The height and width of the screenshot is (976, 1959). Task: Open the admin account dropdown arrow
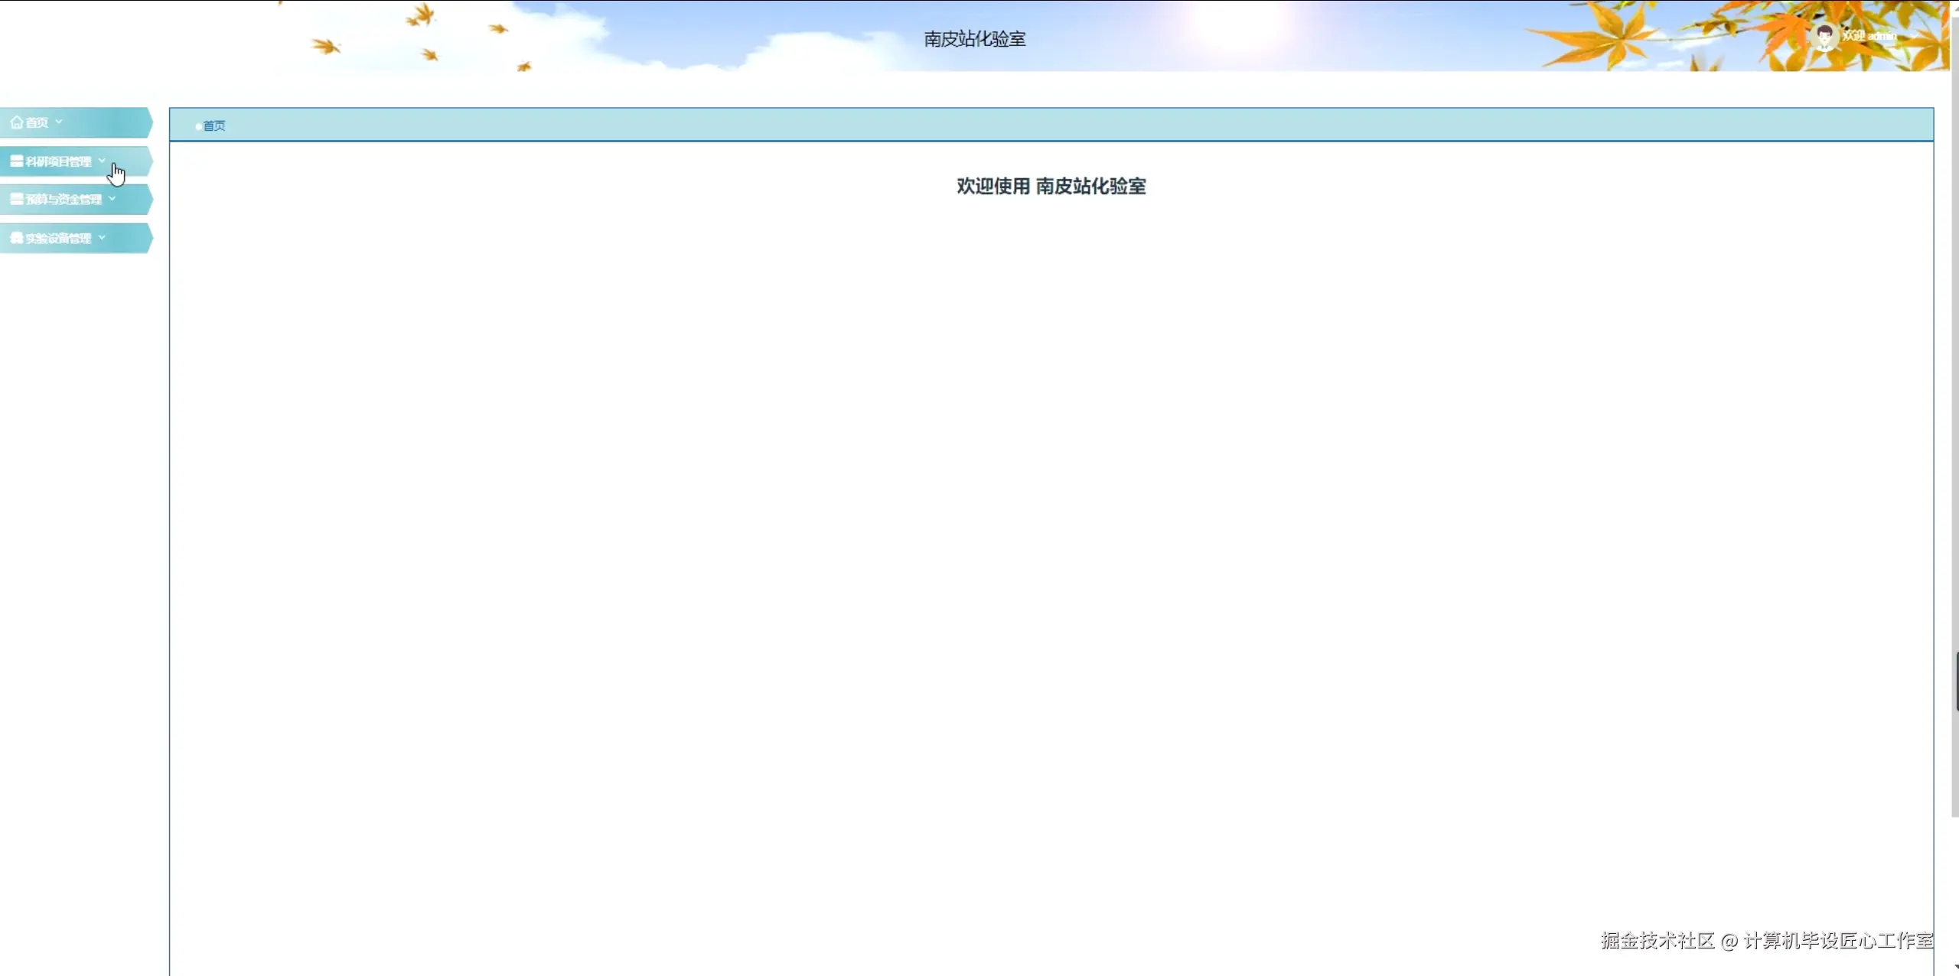click(x=1914, y=36)
